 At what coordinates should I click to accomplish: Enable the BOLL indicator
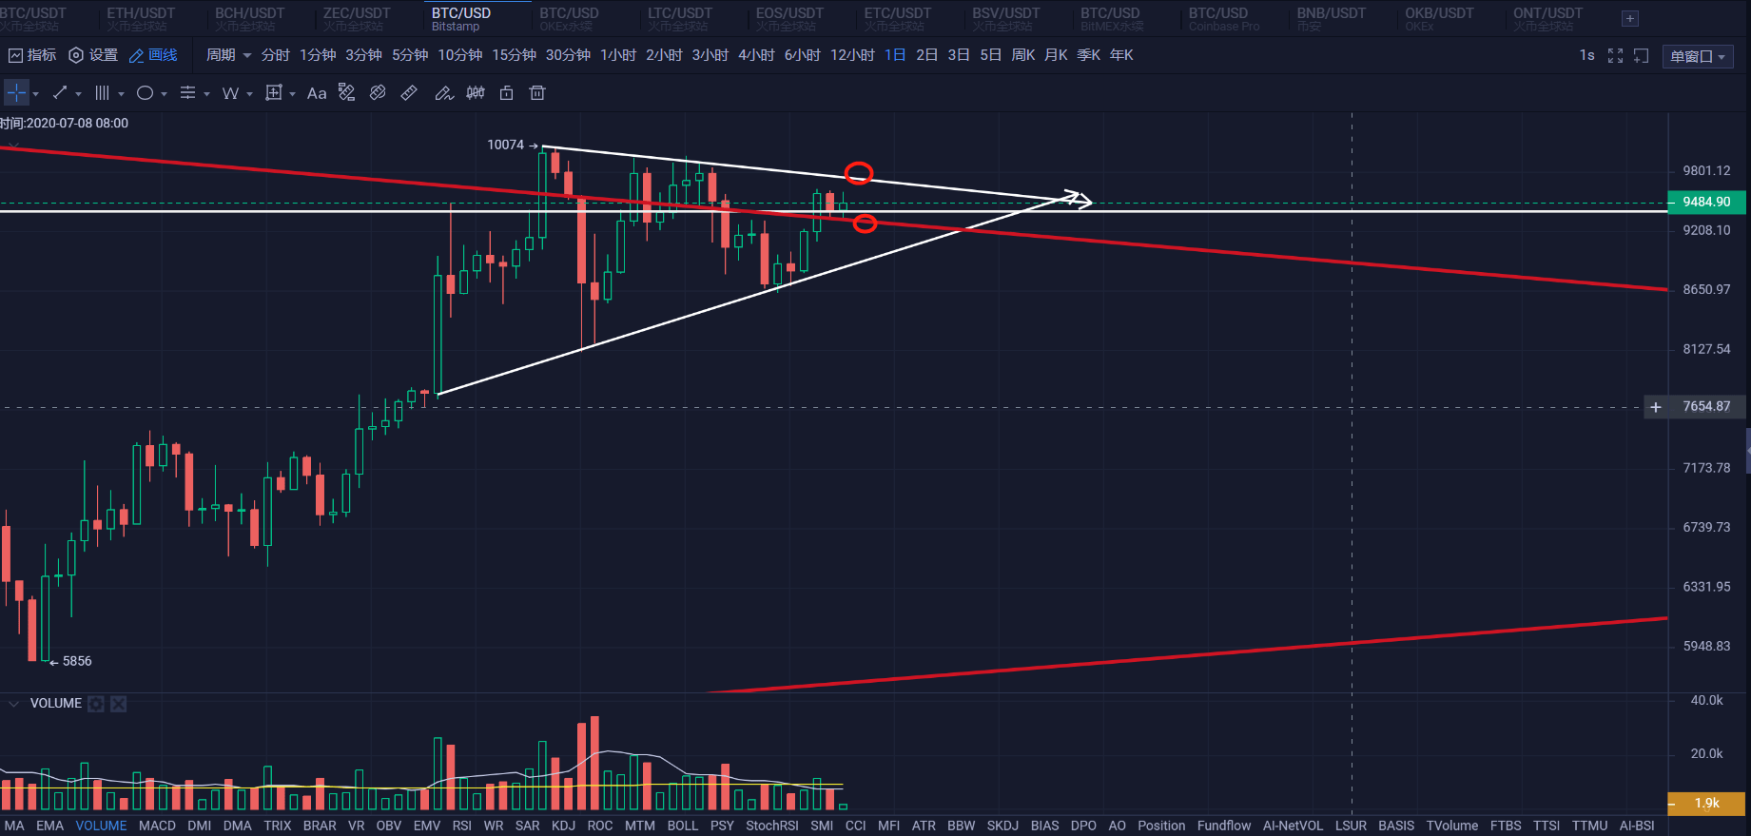point(682,826)
